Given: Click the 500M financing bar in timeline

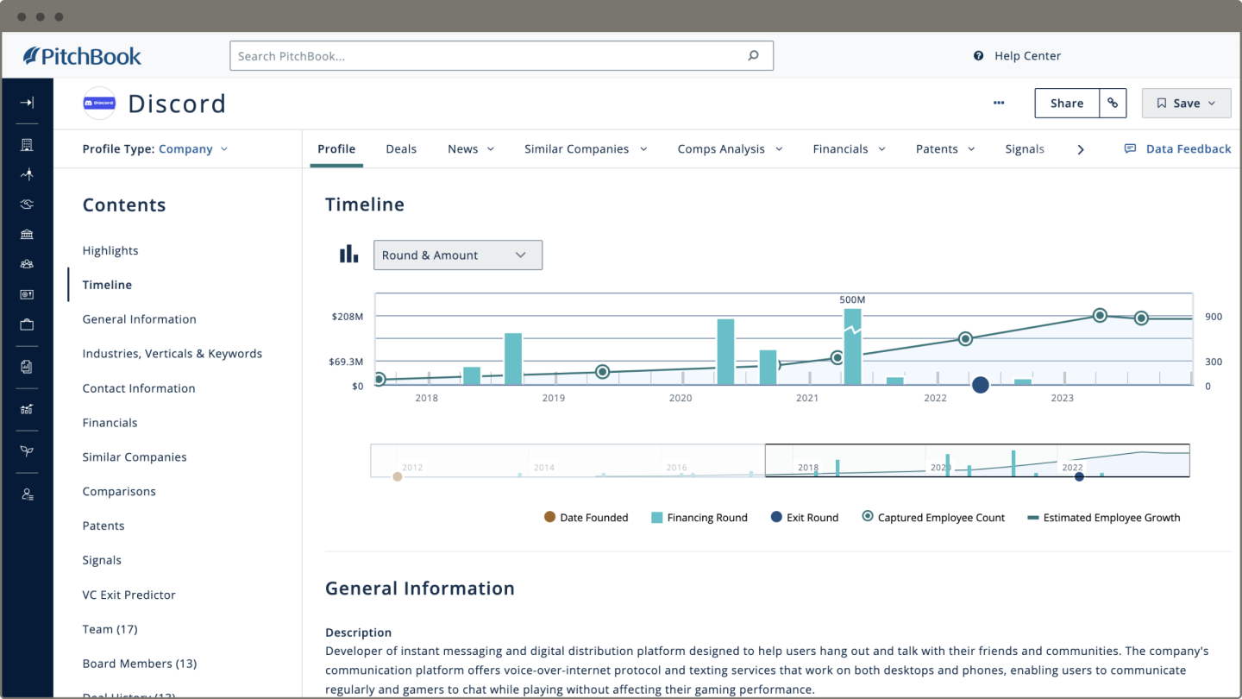Looking at the screenshot, I should [852, 345].
